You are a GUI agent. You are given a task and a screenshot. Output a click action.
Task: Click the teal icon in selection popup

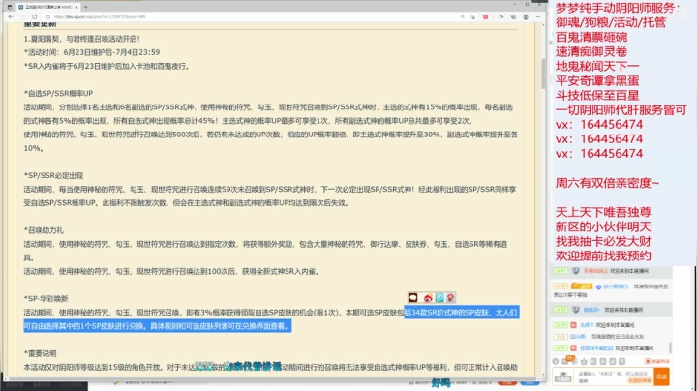pos(439,297)
